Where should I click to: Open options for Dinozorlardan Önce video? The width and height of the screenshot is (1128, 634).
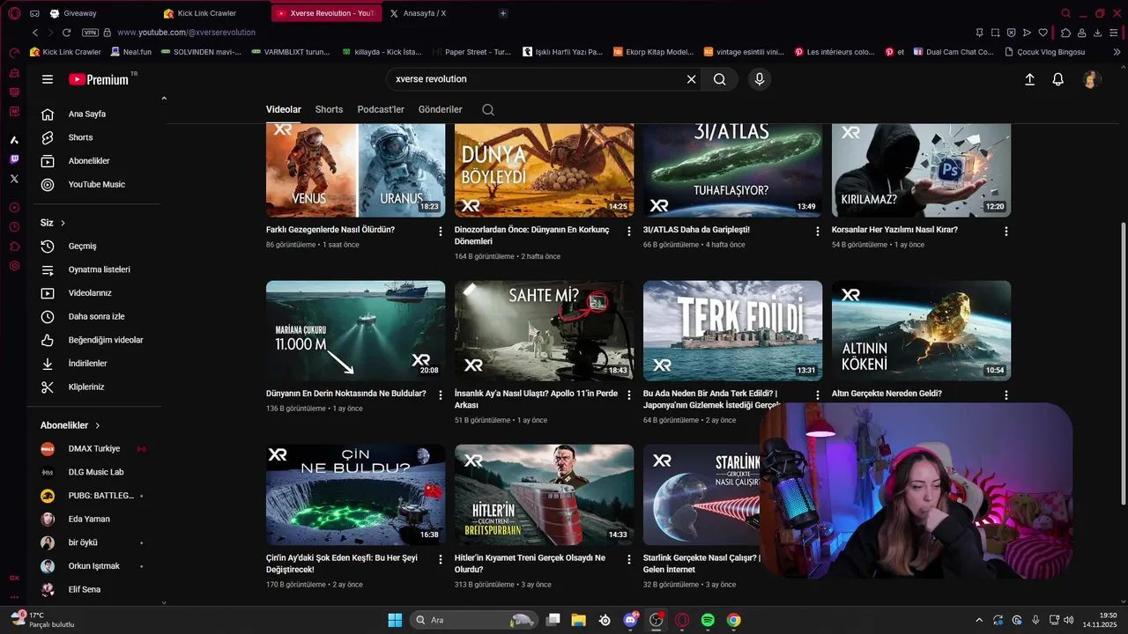tap(629, 231)
